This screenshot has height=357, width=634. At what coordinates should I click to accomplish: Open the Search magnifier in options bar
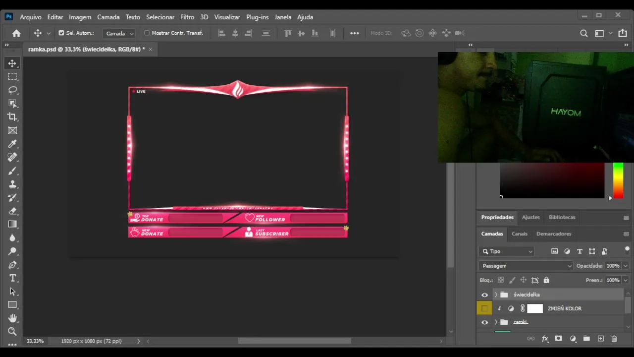click(x=584, y=33)
